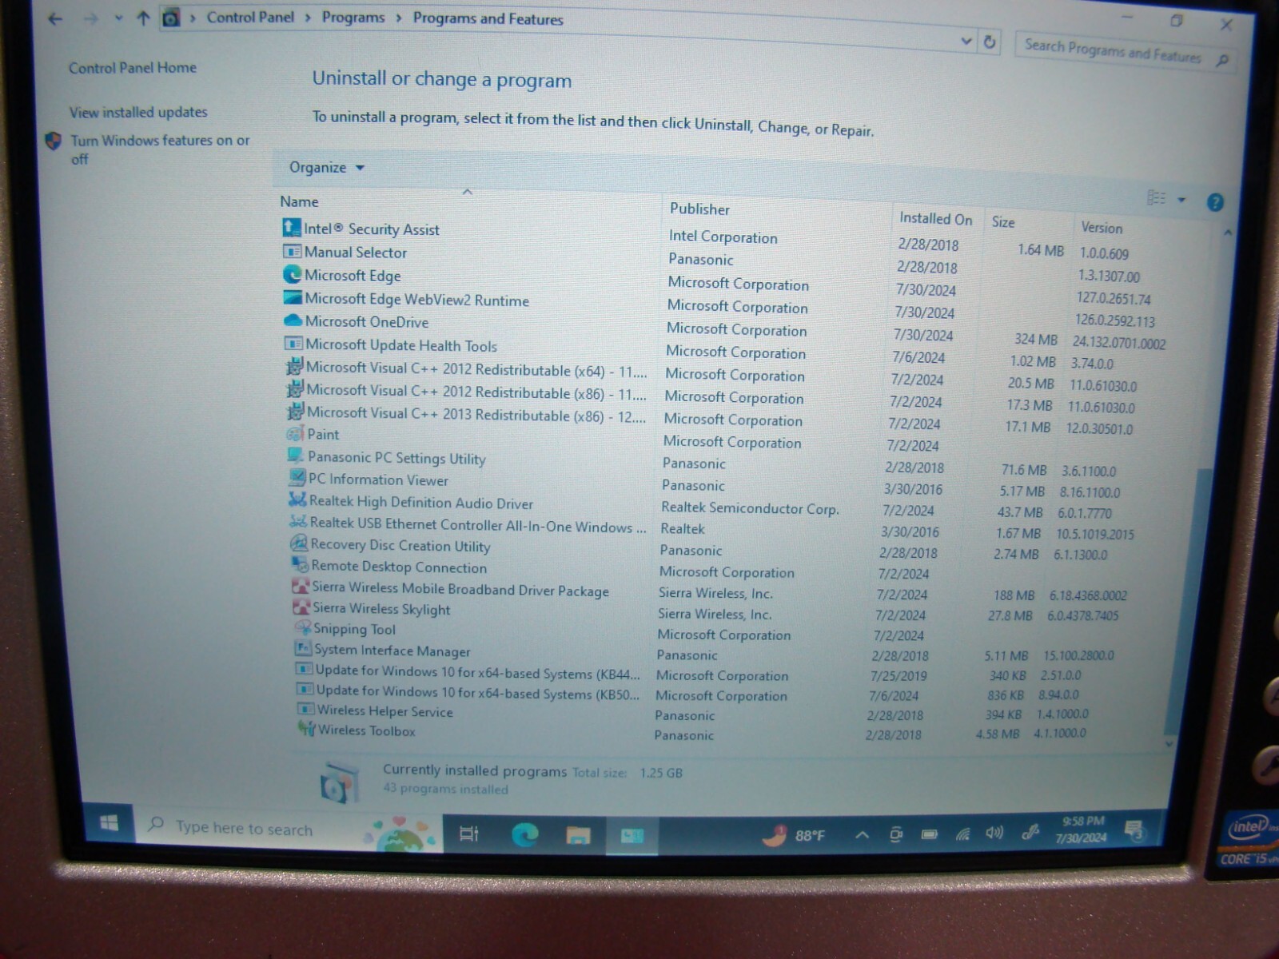Viewport: 1279px width, 959px height.
Task: Open the Organize dropdown menu
Action: [x=326, y=167]
